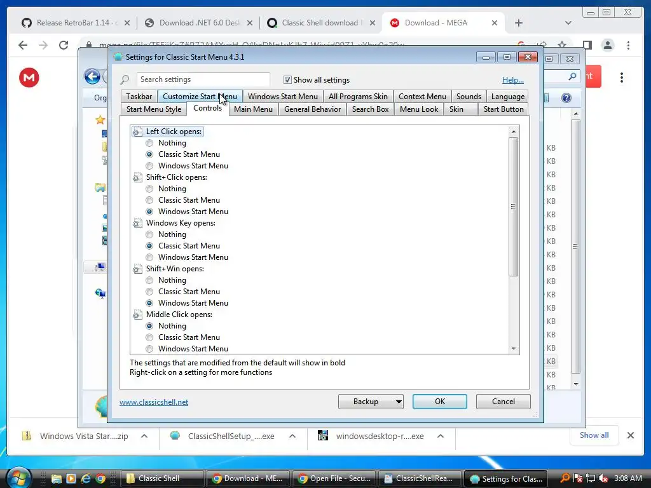The height and width of the screenshot is (488, 651).
Task: Open a new Chrome tab
Action: click(x=519, y=24)
